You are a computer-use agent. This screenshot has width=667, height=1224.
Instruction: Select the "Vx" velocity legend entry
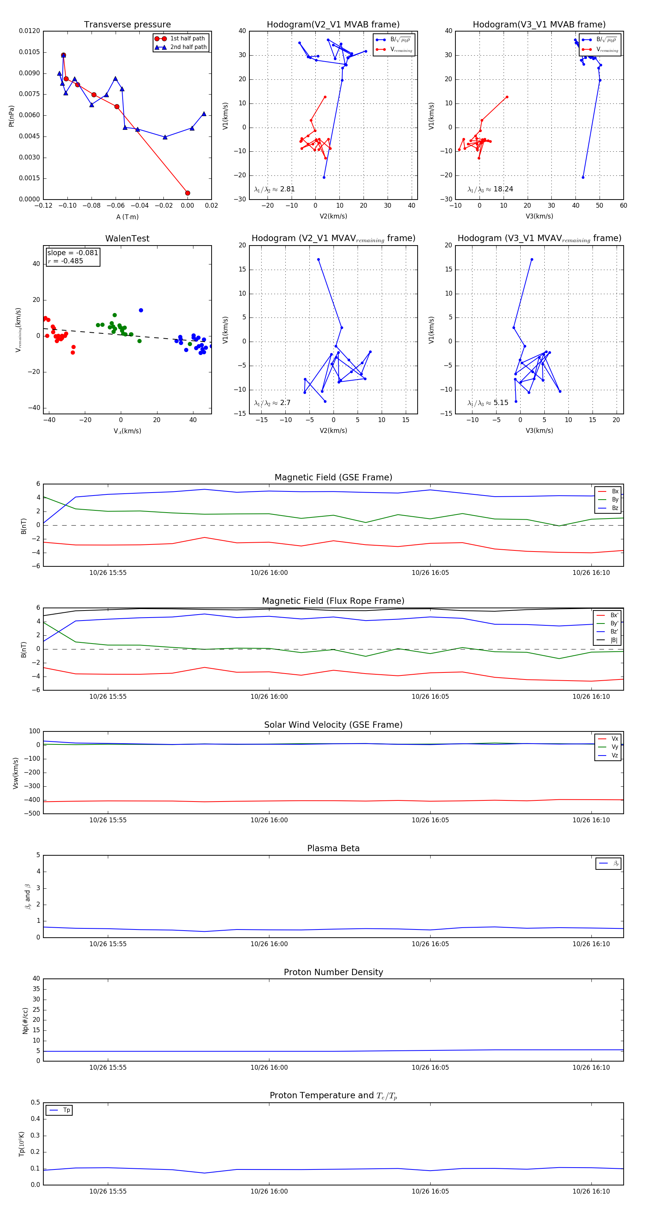coord(608,739)
